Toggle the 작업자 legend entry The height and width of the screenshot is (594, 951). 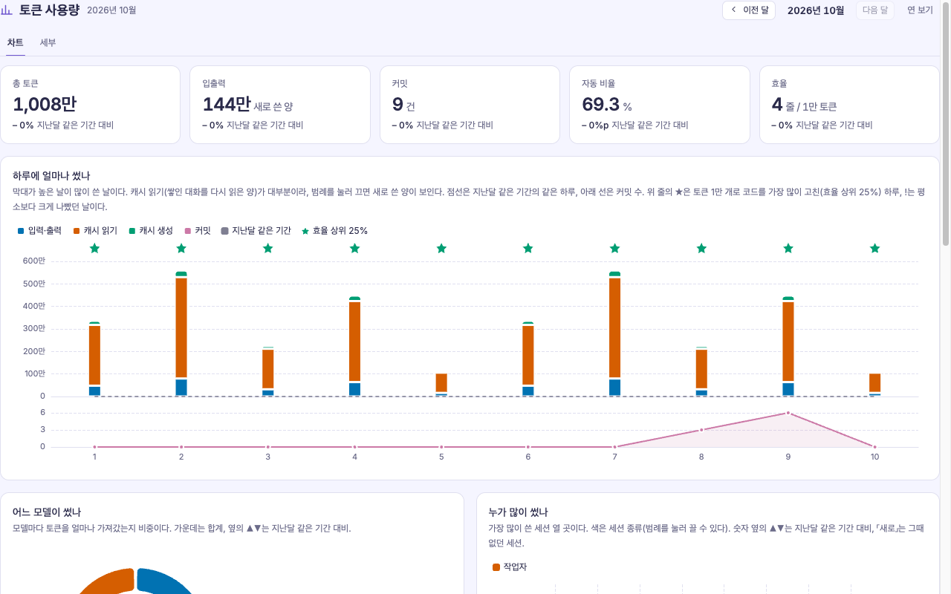[510, 567]
